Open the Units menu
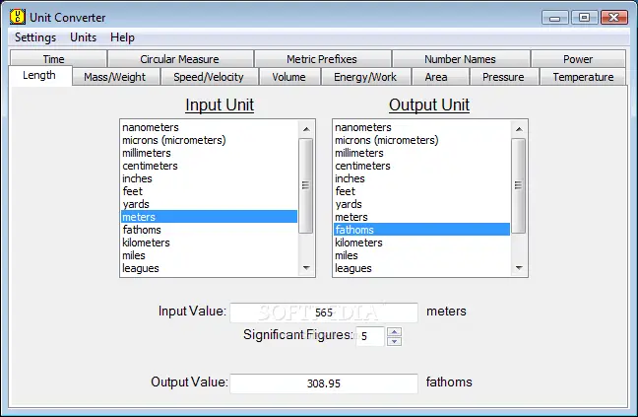Image resolution: width=638 pixels, height=417 pixels. pyautogui.click(x=83, y=37)
